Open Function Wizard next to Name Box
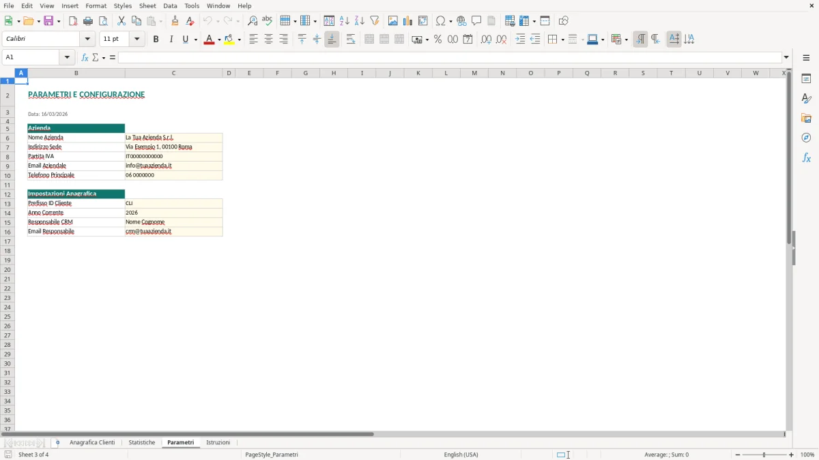The width and height of the screenshot is (819, 460). point(85,57)
